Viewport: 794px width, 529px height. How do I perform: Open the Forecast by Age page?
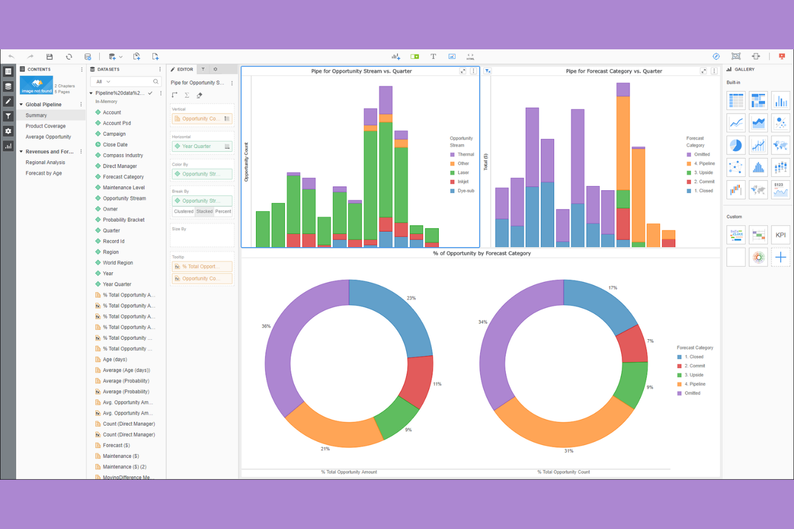tap(43, 173)
